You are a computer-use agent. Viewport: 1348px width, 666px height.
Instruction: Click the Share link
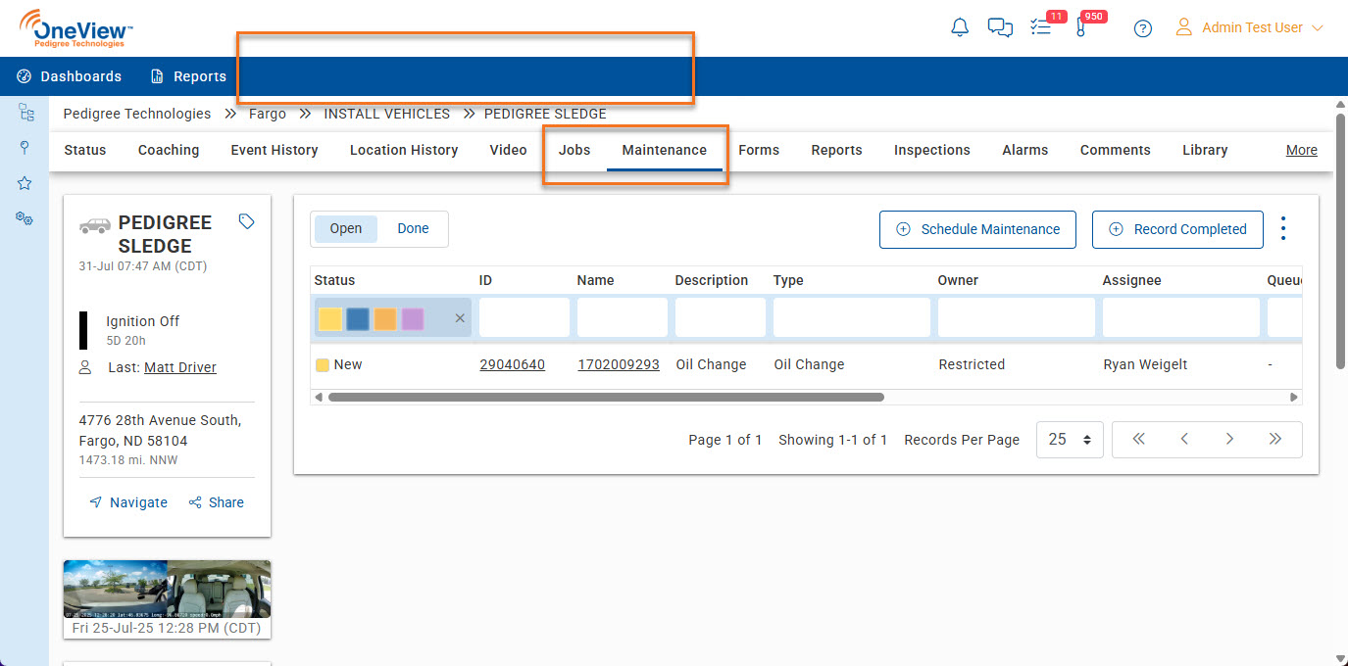point(217,502)
